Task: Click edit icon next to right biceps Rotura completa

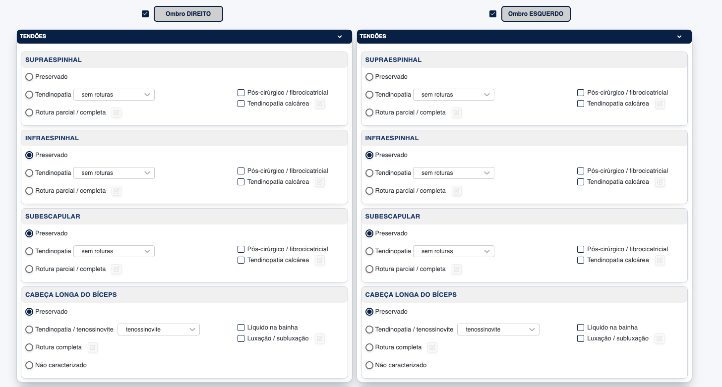Action: point(93,347)
